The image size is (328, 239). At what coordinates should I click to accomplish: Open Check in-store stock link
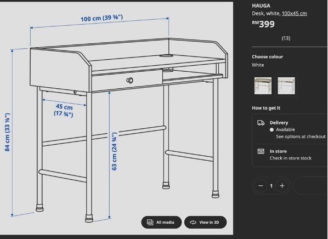click(x=291, y=158)
